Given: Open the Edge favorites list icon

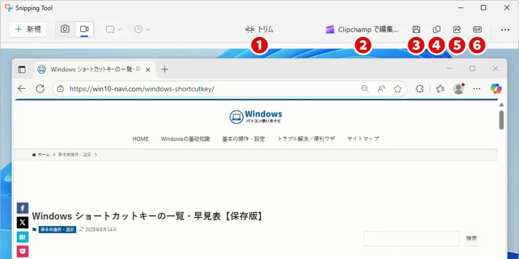Looking at the screenshot, I should pyautogui.click(x=440, y=89).
